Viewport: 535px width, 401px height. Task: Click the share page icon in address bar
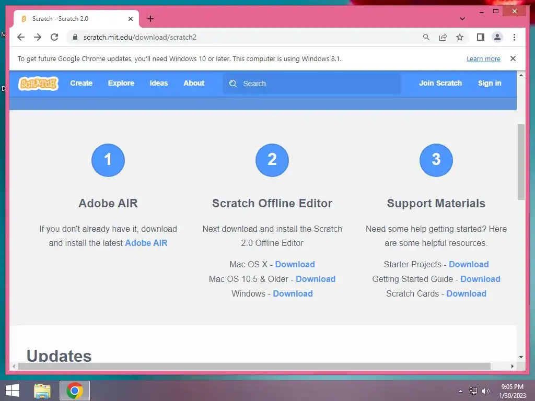pyautogui.click(x=443, y=37)
